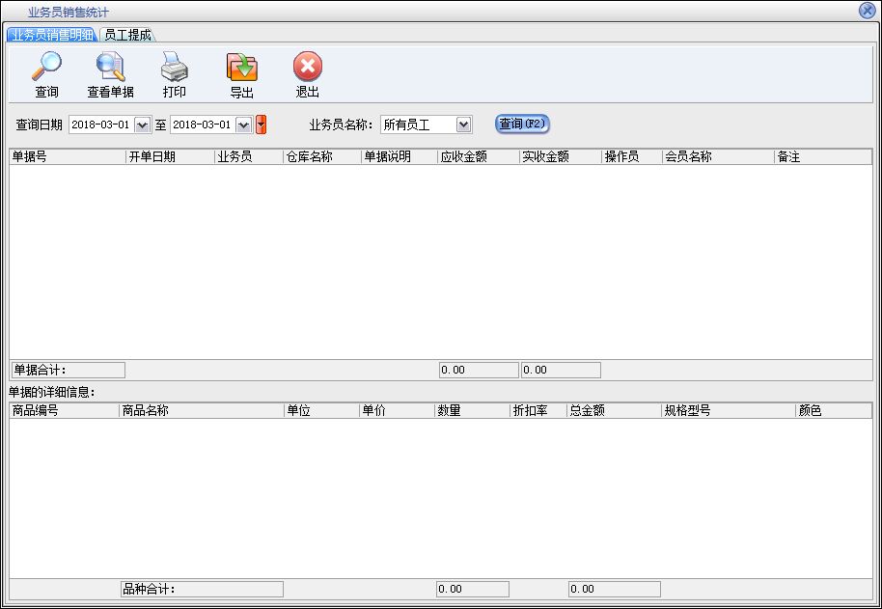This screenshot has width=882, height=609.
Task: Click the 查询 magnifier icon in toolbar
Action: (46, 69)
